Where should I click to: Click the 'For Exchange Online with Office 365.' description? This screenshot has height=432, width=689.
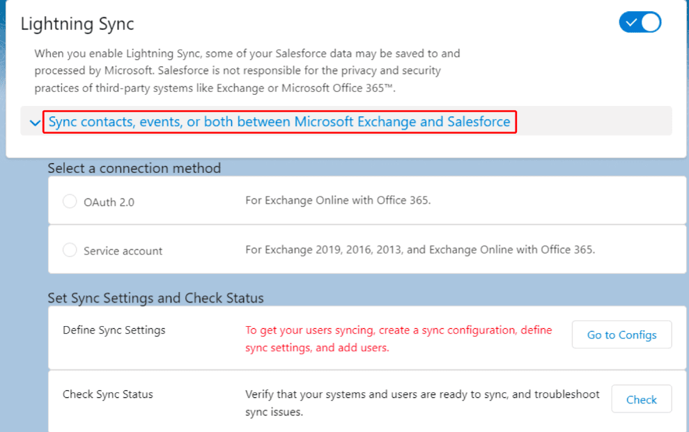[338, 201]
